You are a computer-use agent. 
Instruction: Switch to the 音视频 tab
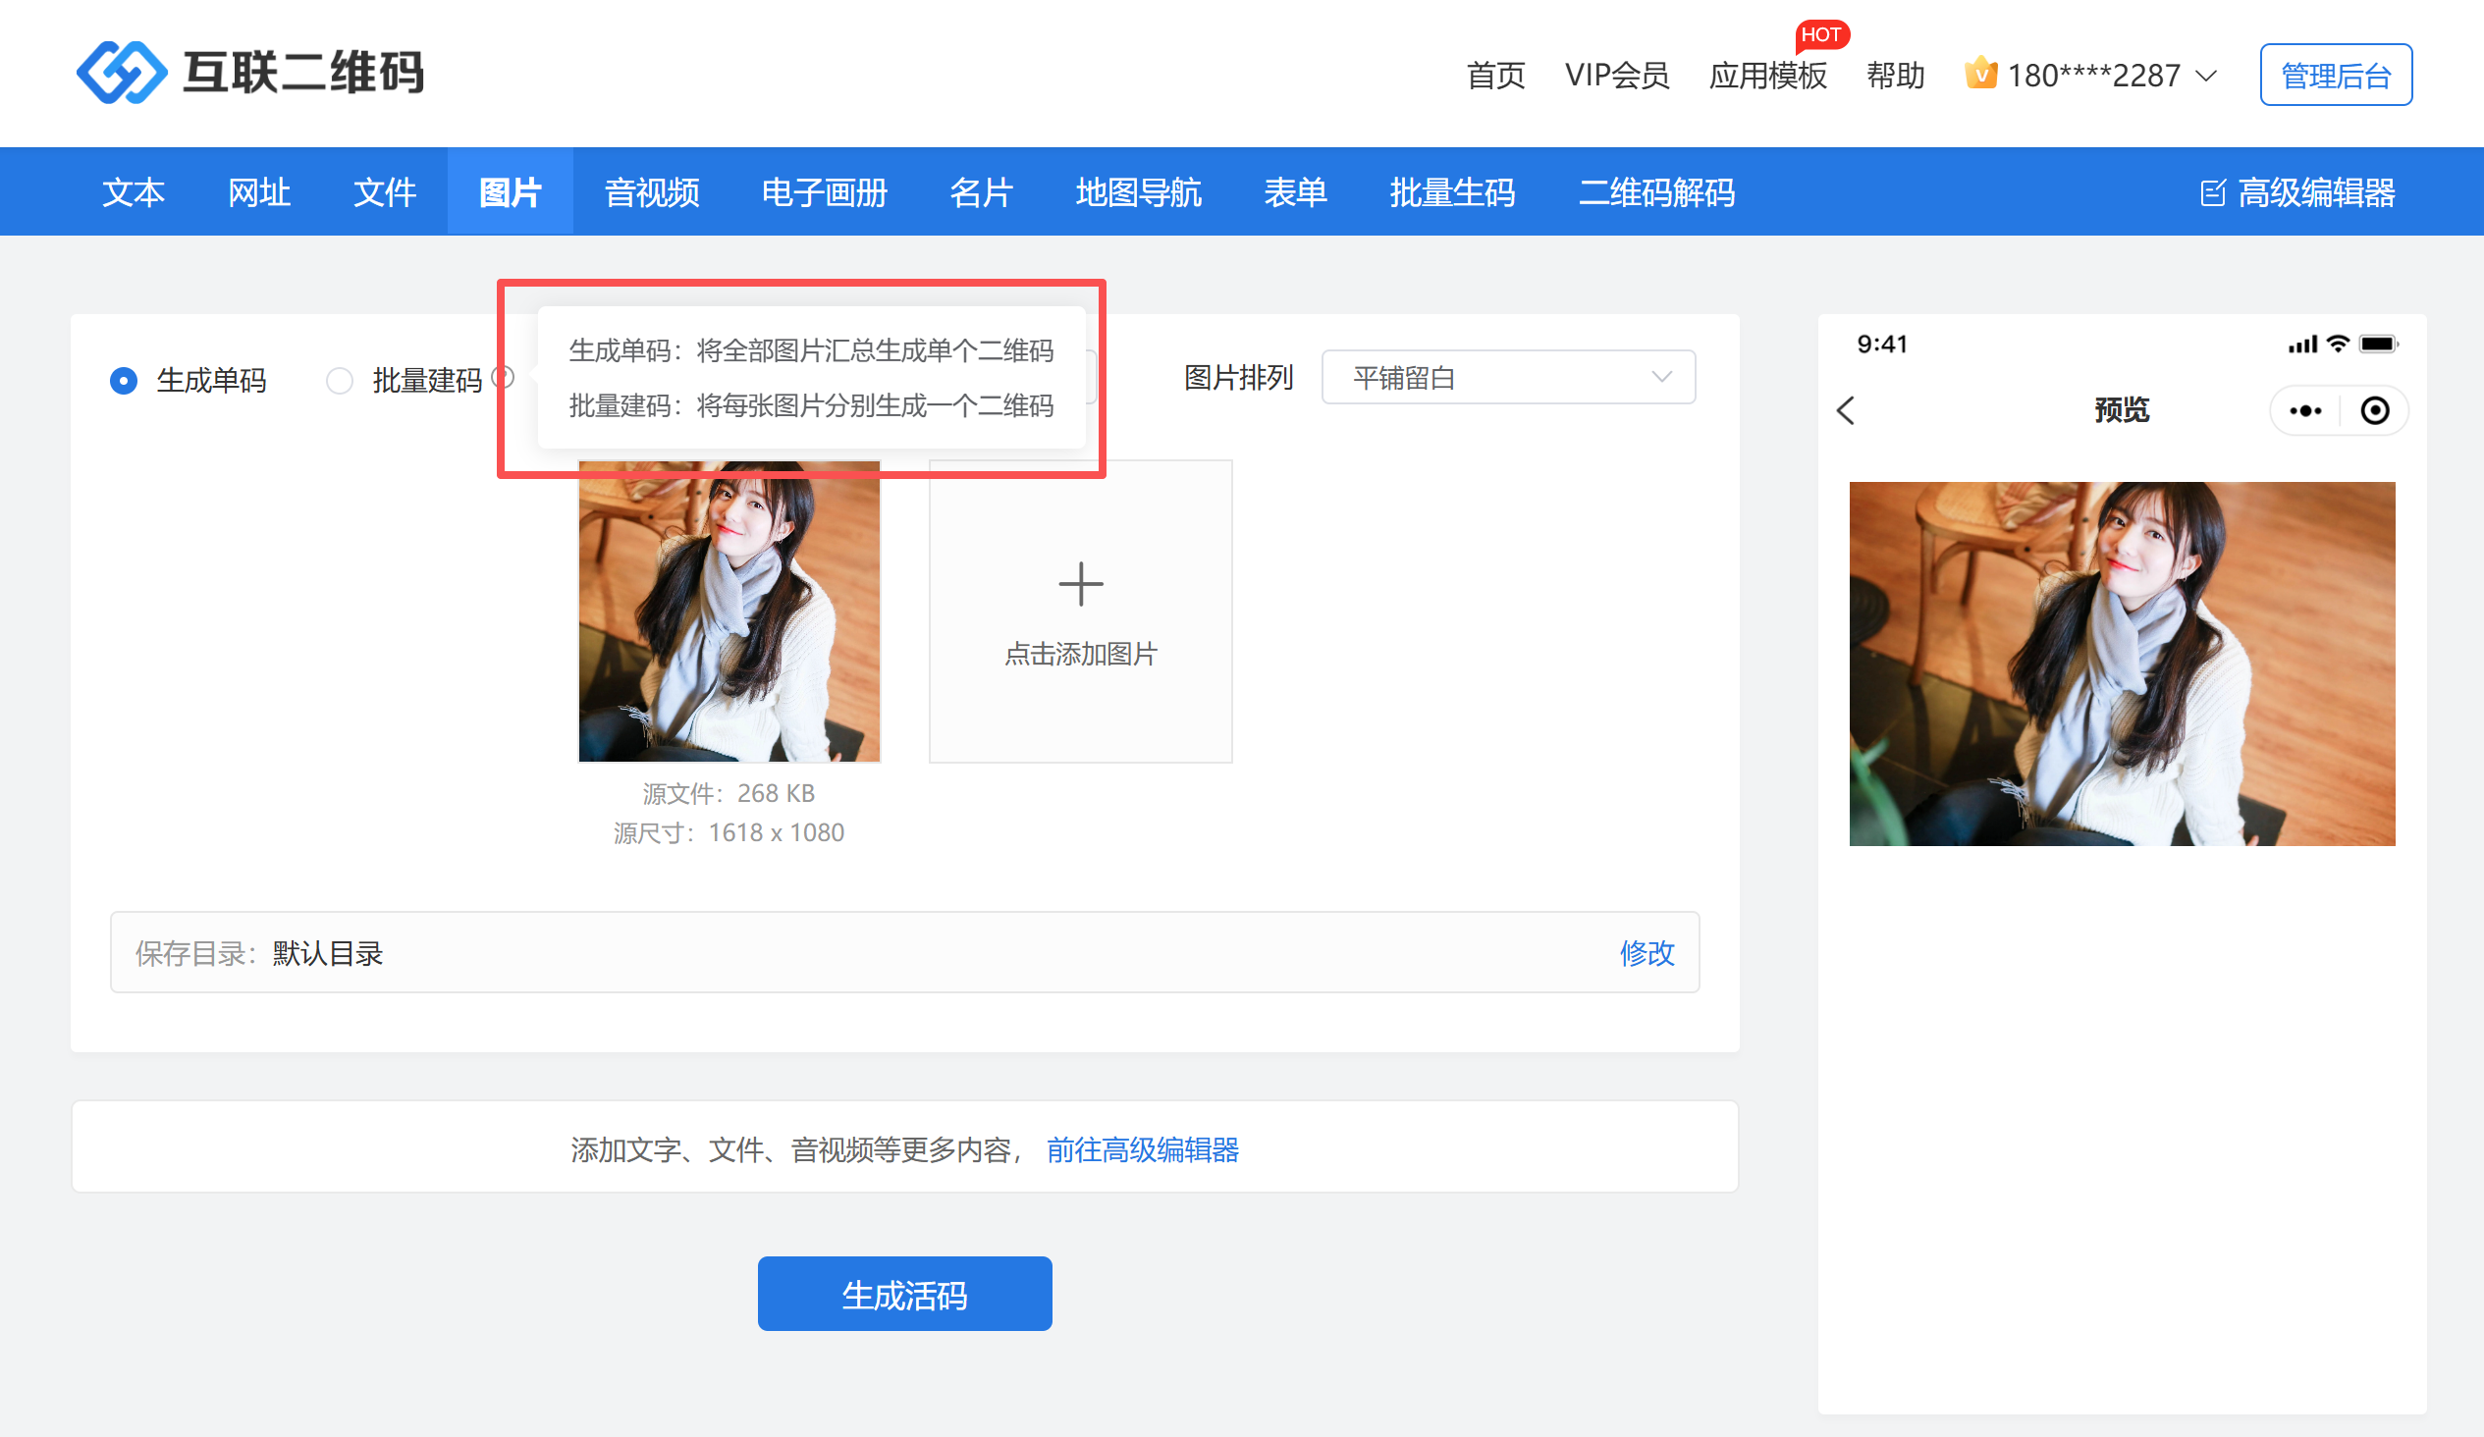[652, 193]
